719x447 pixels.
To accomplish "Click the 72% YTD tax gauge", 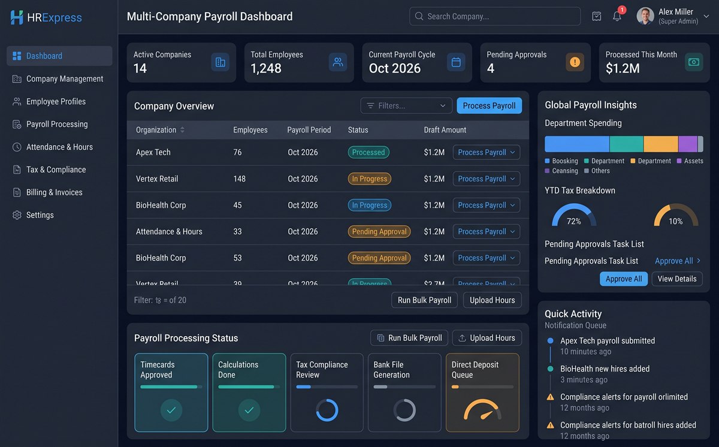I will coord(574,215).
